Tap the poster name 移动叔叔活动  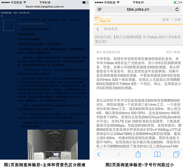(x=111, y=52)
